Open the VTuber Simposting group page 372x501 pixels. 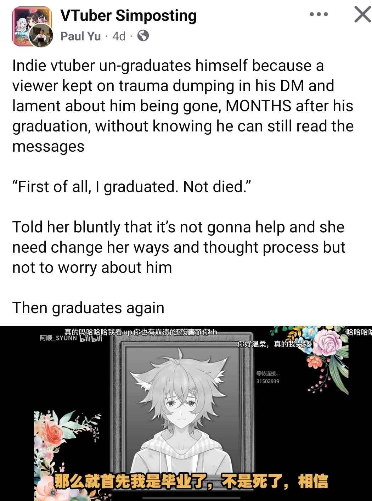pyautogui.click(x=128, y=16)
